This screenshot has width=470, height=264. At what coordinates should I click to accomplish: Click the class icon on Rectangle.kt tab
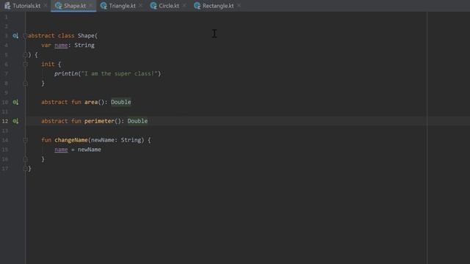[198, 6]
